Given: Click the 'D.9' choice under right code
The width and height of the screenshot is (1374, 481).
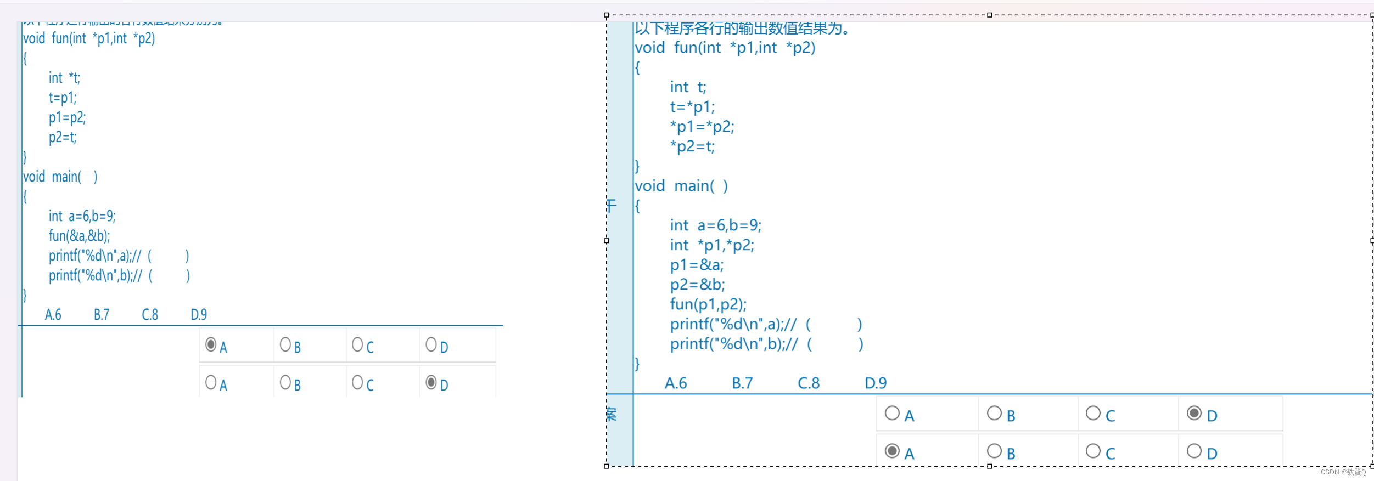Looking at the screenshot, I should tap(876, 383).
